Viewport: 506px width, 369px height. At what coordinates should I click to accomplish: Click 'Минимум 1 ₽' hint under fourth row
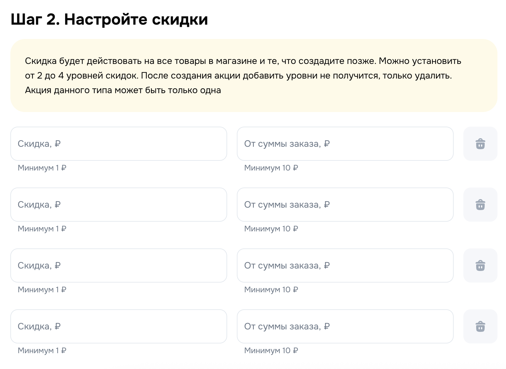click(42, 350)
